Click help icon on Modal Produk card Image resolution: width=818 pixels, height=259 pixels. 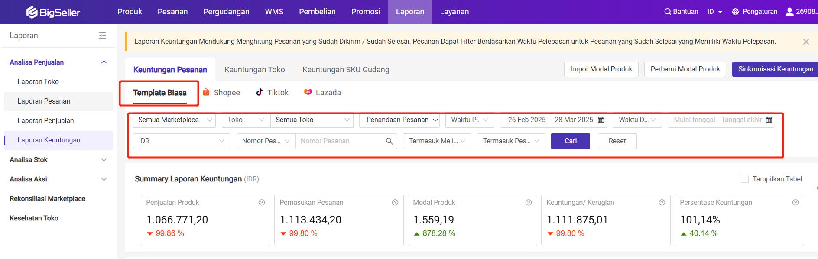click(x=529, y=203)
